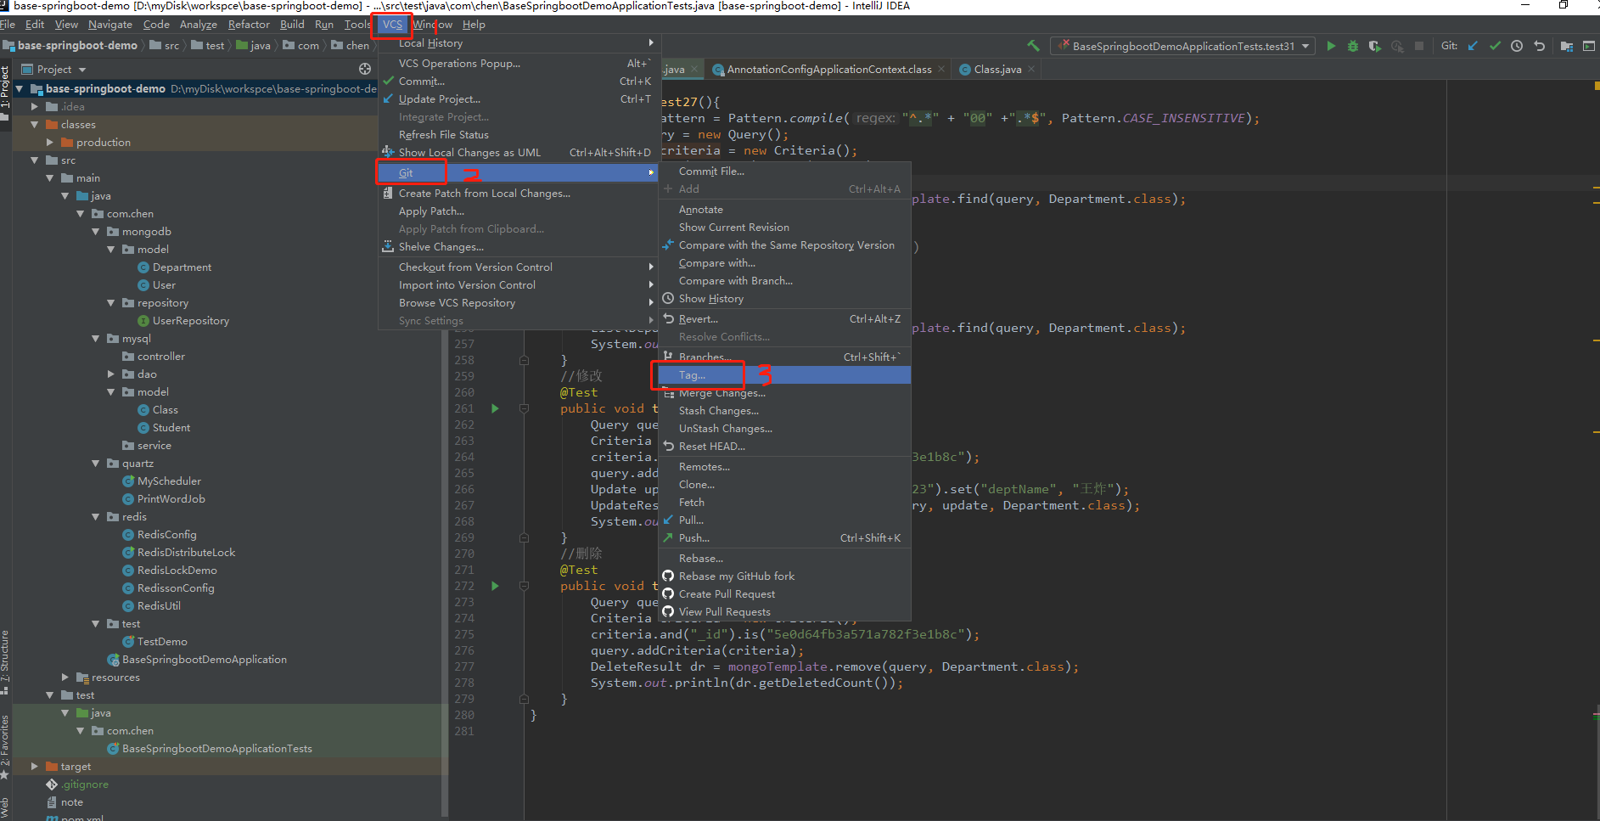Choose Reset HEAD... menu entry

click(x=784, y=446)
